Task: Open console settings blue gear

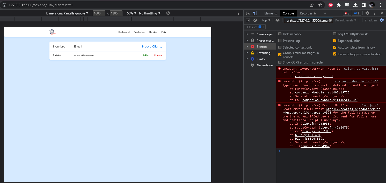Action: (x=382, y=20)
